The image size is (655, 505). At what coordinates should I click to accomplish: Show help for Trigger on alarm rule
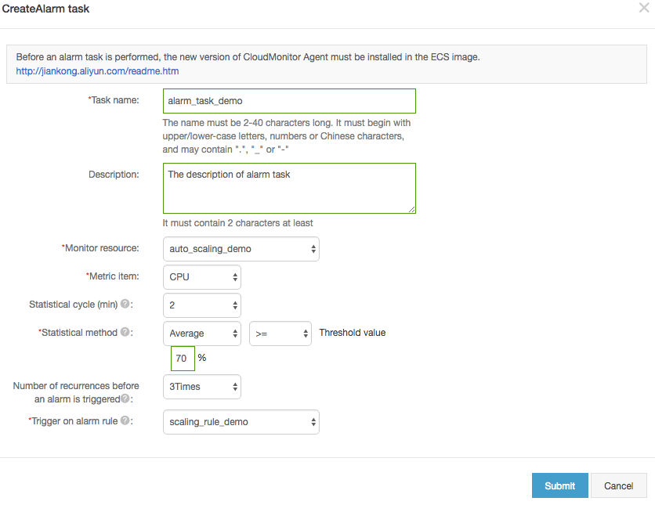point(125,421)
